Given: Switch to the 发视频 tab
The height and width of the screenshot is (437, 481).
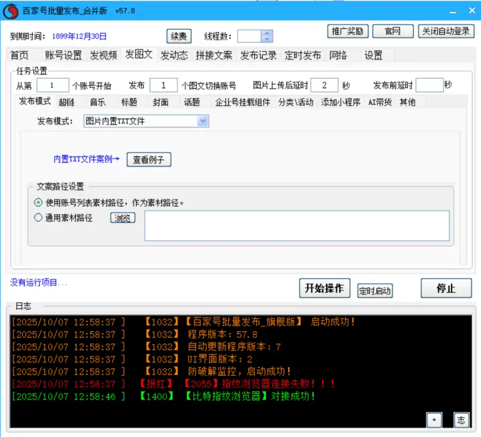Looking at the screenshot, I should pyautogui.click(x=103, y=55).
